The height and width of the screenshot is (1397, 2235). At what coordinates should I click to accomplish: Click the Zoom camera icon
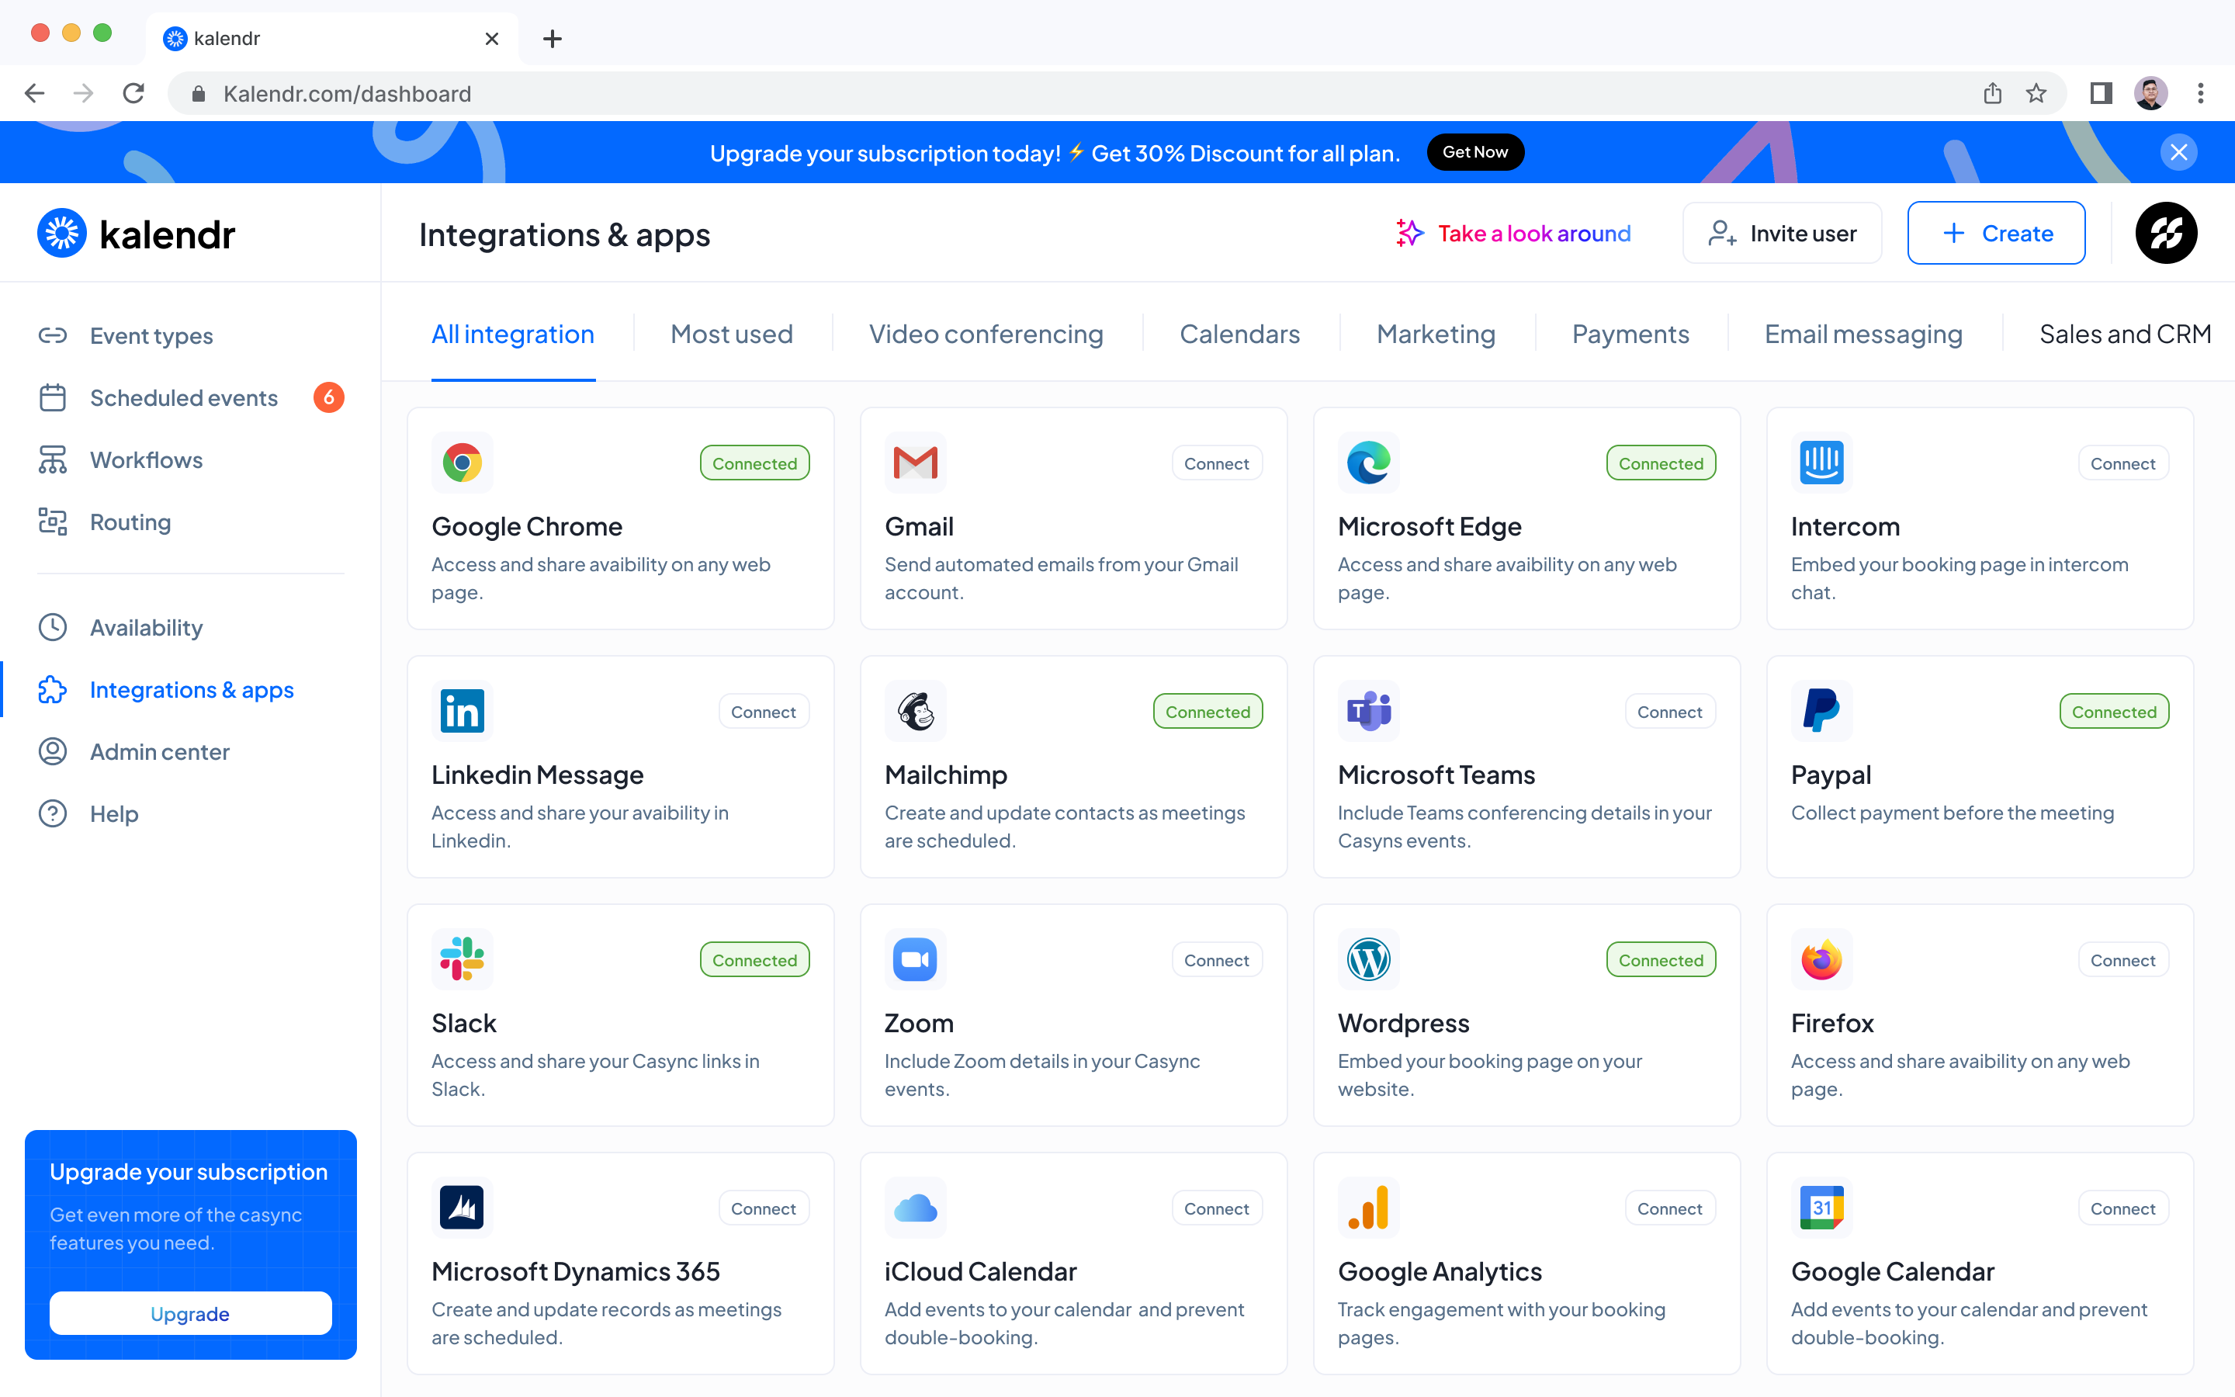pos(915,959)
